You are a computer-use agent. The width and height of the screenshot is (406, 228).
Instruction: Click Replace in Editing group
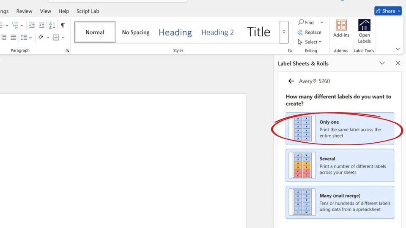310,33
